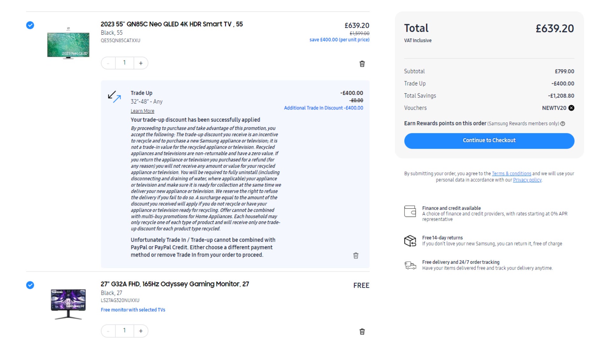Screen dimensions: 610x343
Task: Uncheck the QN85C TV selection checkbox
Action: (30, 25)
